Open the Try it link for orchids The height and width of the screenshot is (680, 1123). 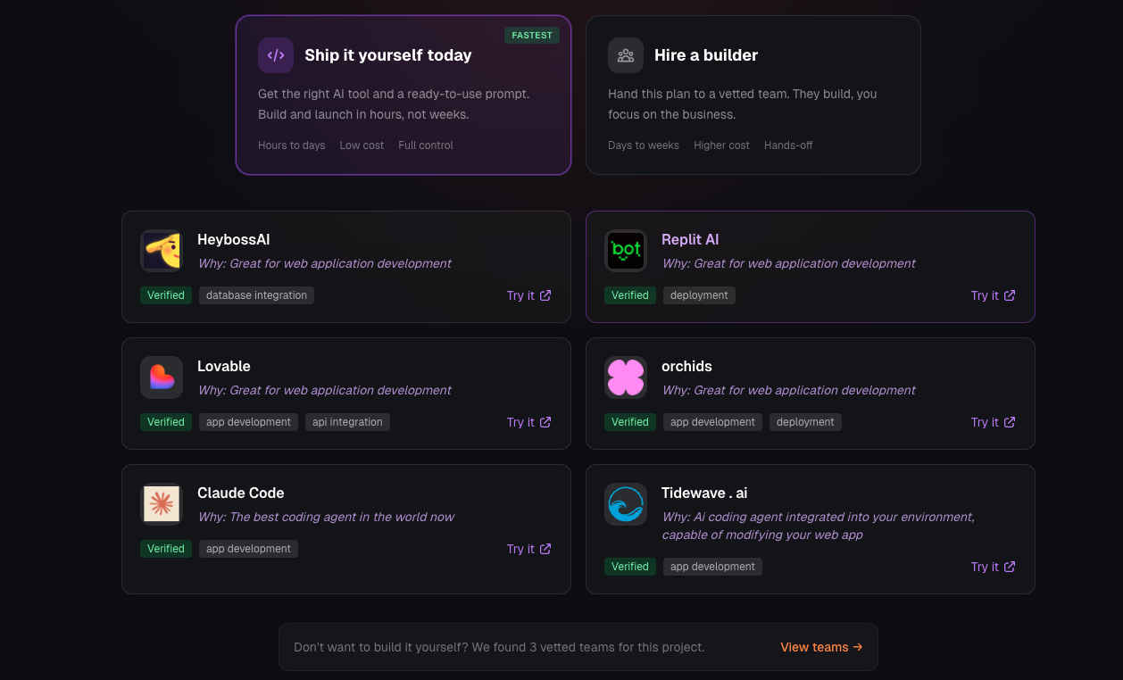(x=993, y=422)
